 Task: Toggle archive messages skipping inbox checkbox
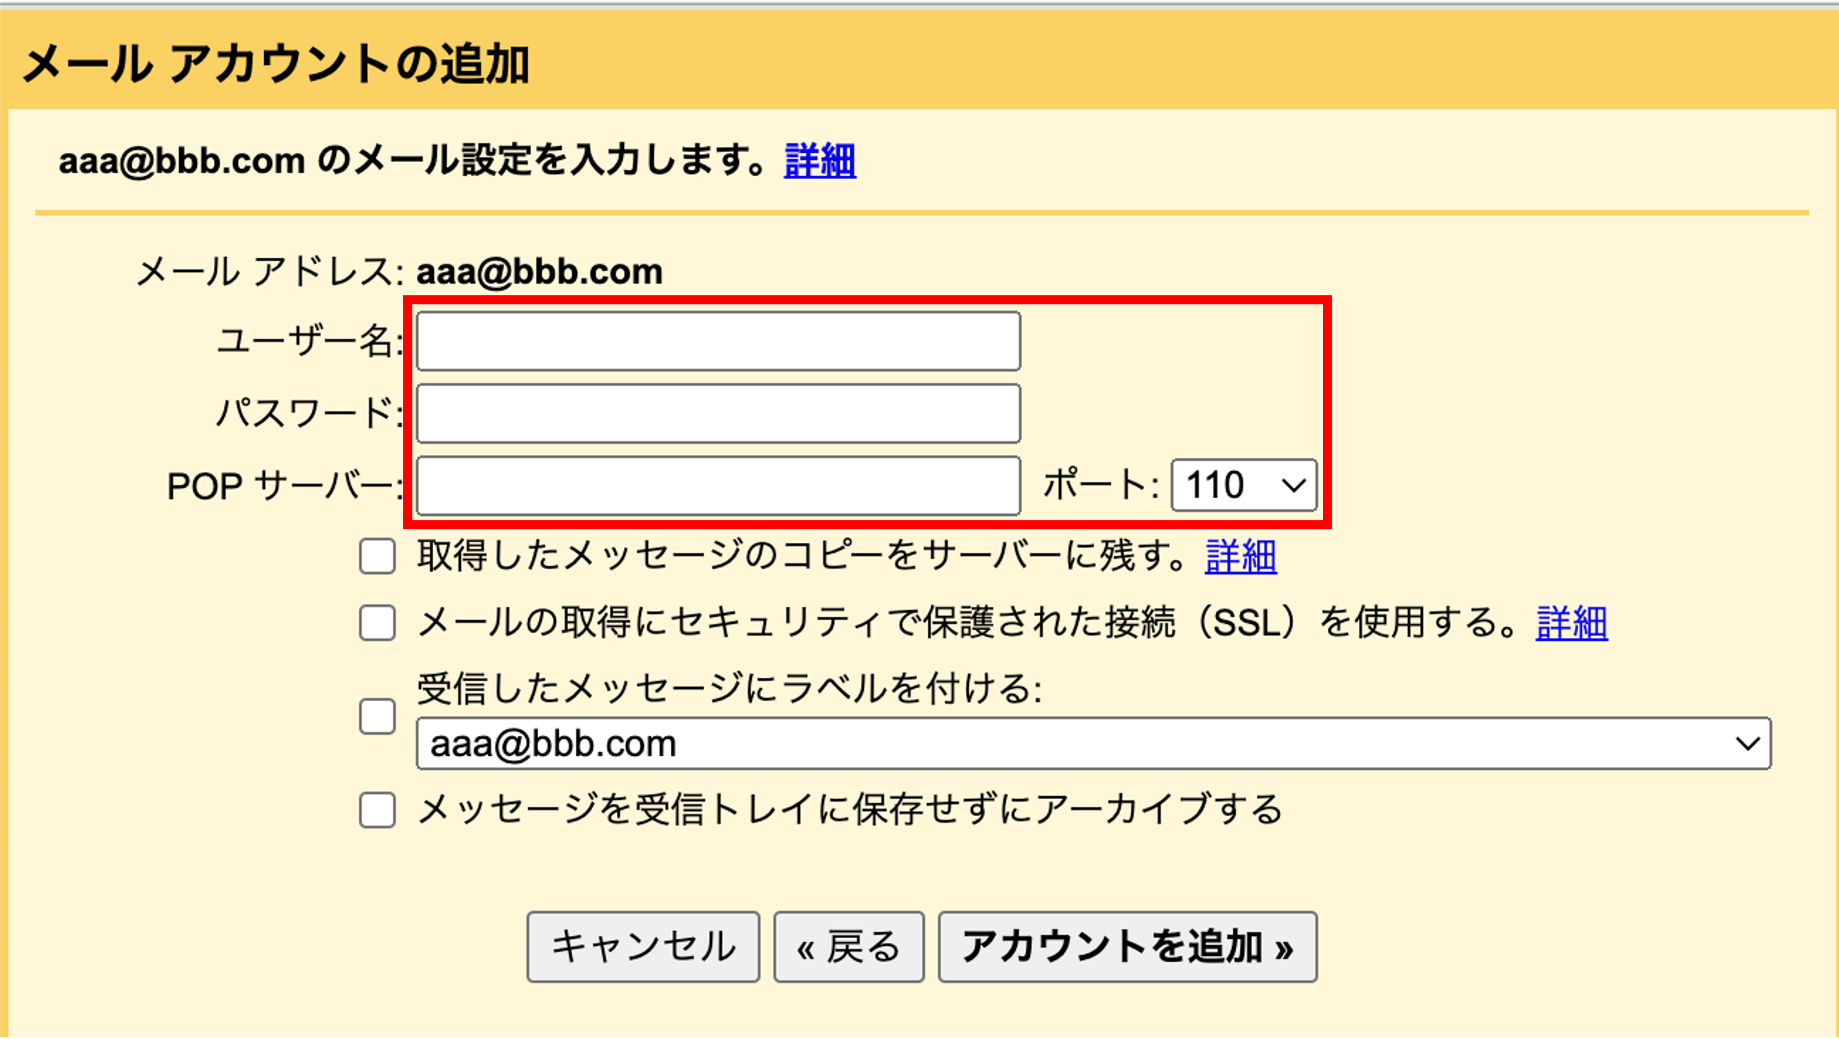click(x=377, y=810)
